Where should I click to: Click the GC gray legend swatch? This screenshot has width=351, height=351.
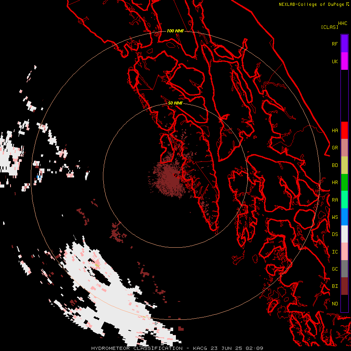[344, 269]
